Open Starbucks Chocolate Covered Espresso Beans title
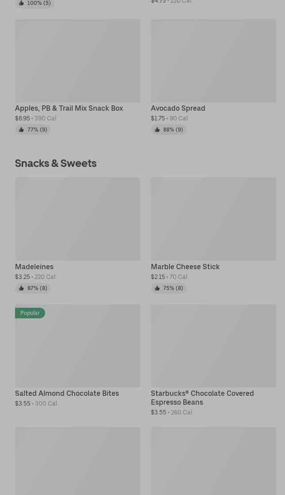 [202, 398]
